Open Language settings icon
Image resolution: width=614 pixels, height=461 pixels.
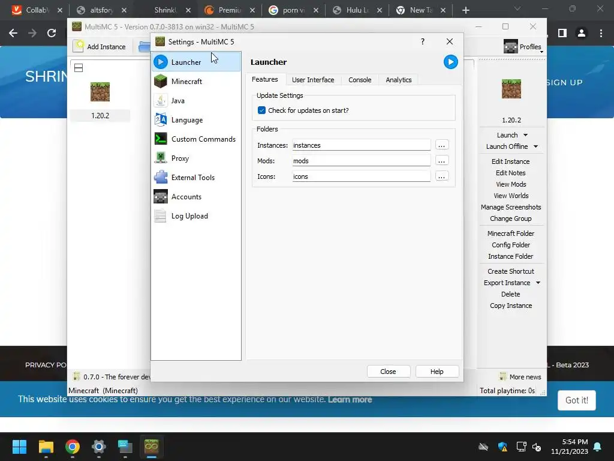click(x=161, y=119)
